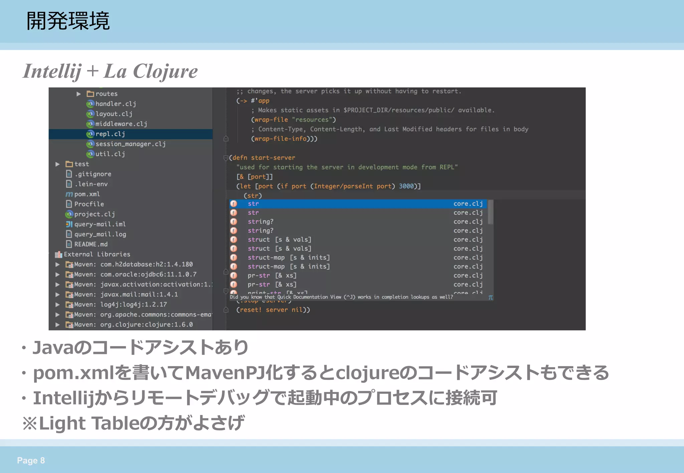684x473 pixels.
Task: Expand the routes folder arrow
Action: coord(78,94)
